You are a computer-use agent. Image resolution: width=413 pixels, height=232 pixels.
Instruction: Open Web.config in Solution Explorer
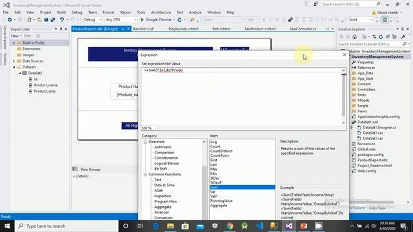click(x=367, y=171)
